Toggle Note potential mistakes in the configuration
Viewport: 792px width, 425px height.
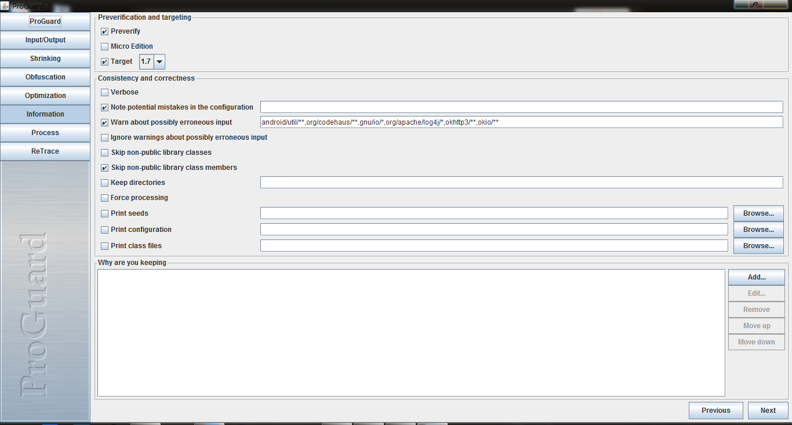point(104,107)
